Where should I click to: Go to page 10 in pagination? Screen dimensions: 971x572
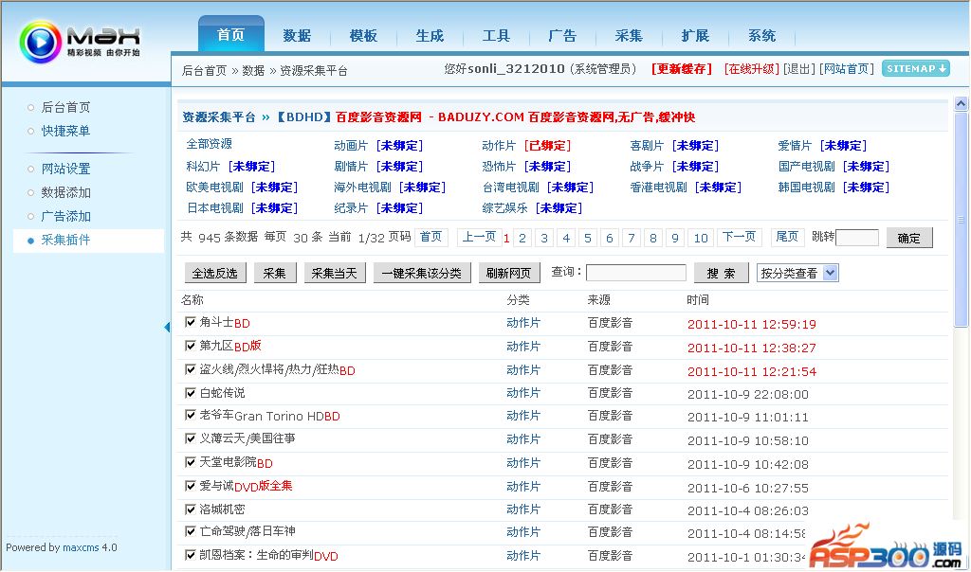tap(700, 238)
